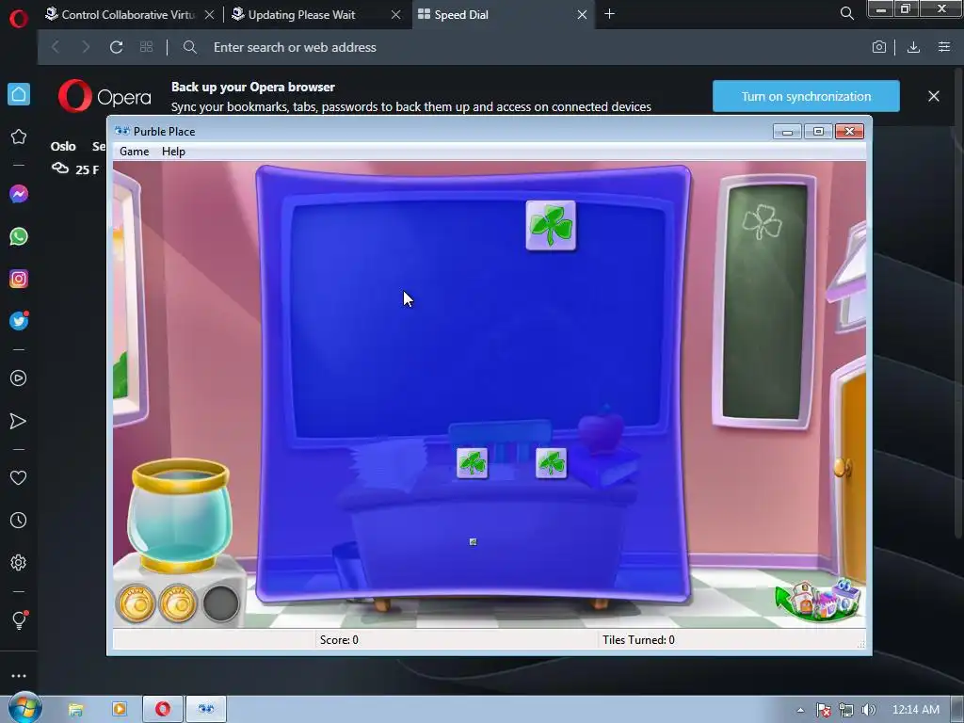Click the glass jar with gold rim
This screenshot has height=723, width=964.
[180, 515]
